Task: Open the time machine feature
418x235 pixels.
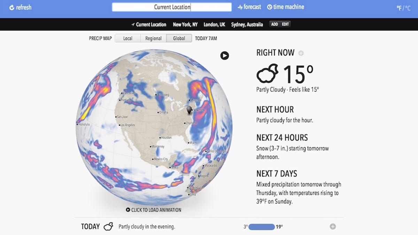Action: pyautogui.click(x=286, y=7)
